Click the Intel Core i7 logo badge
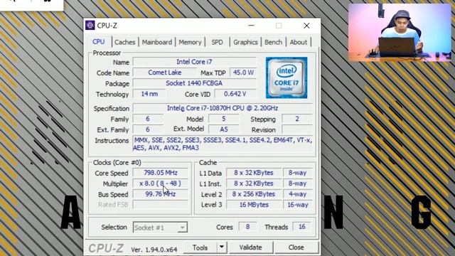 click(x=287, y=78)
